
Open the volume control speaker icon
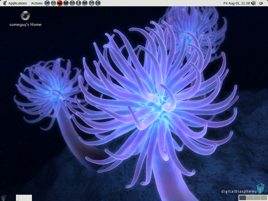tap(253, 3)
